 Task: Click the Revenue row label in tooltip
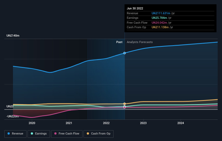(132, 13)
